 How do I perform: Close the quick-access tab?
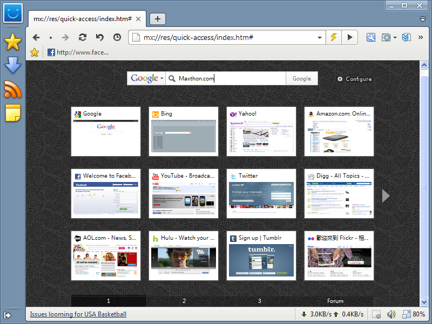138,19
